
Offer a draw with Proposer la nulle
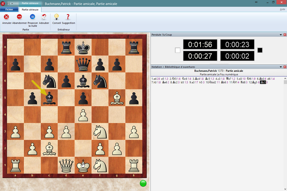[x=33, y=17]
